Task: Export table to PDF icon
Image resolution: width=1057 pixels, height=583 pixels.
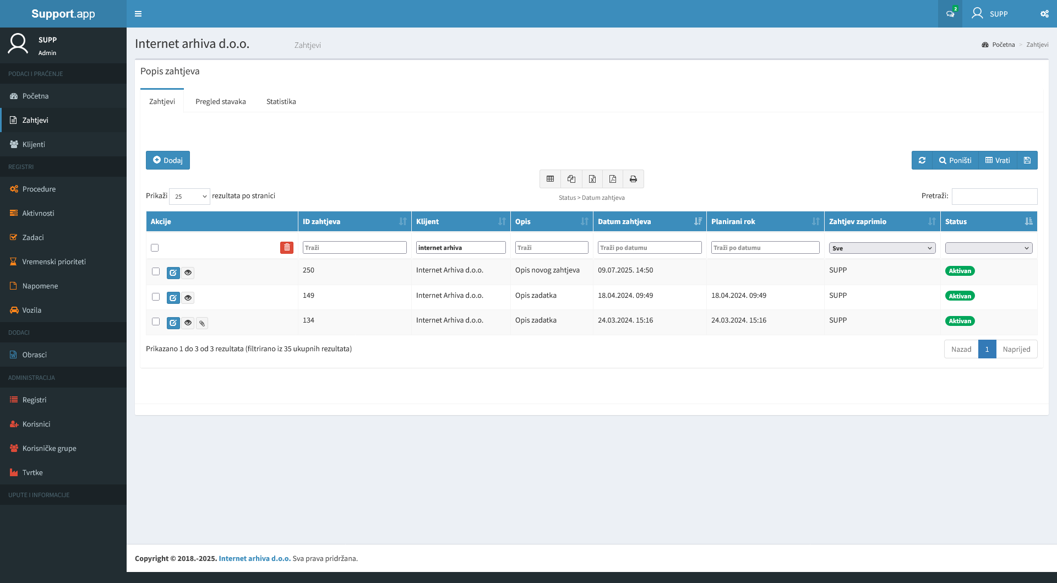Action: [613, 179]
